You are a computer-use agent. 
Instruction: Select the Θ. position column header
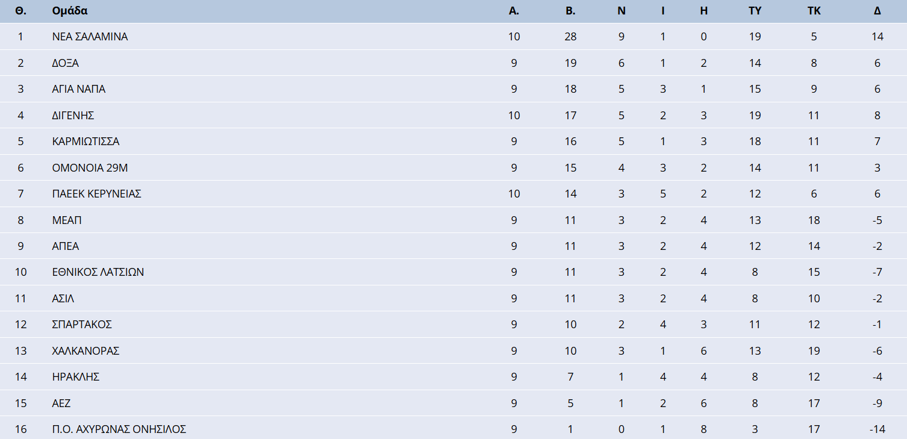(x=21, y=11)
